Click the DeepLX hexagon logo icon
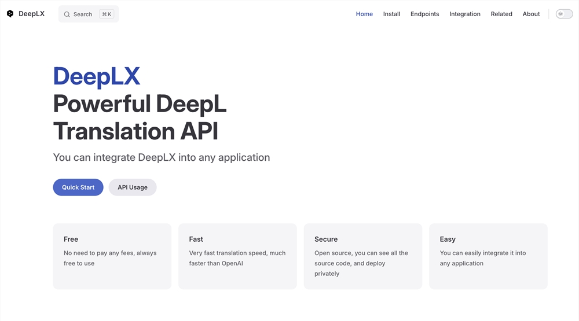The height and width of the screenshot is (321, 579). pyautogui.click(x=10, y=14)
